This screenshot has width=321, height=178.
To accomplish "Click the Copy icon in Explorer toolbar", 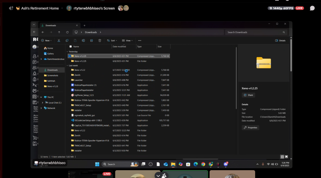I will point(67,41).
